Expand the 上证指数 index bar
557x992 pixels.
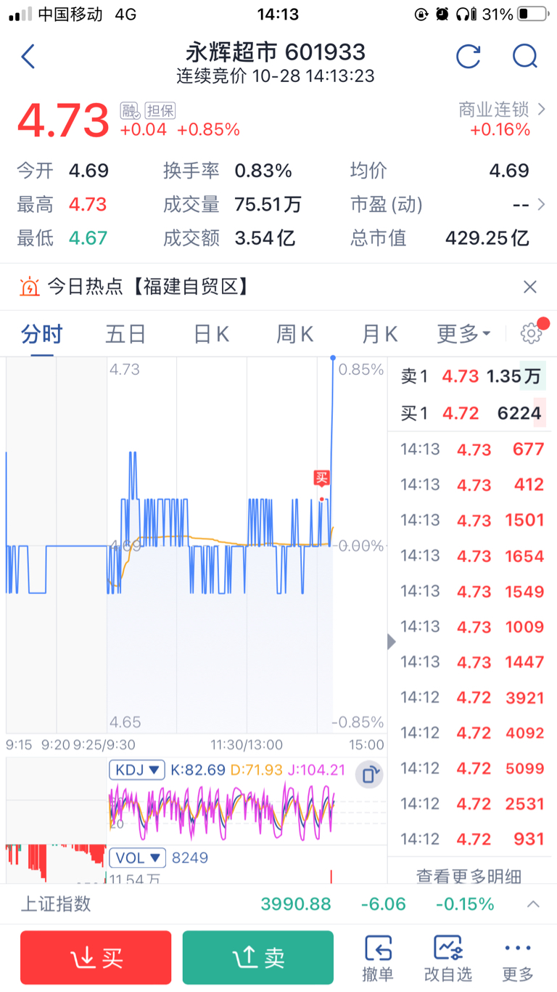[x=533, y=904]
